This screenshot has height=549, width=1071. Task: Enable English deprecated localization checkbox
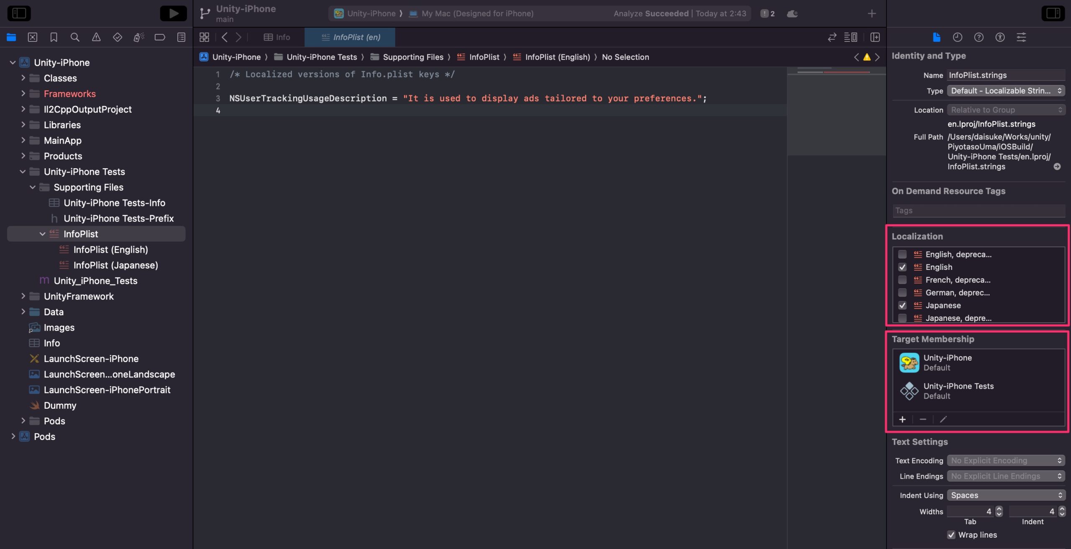click(x=902, y=254)
